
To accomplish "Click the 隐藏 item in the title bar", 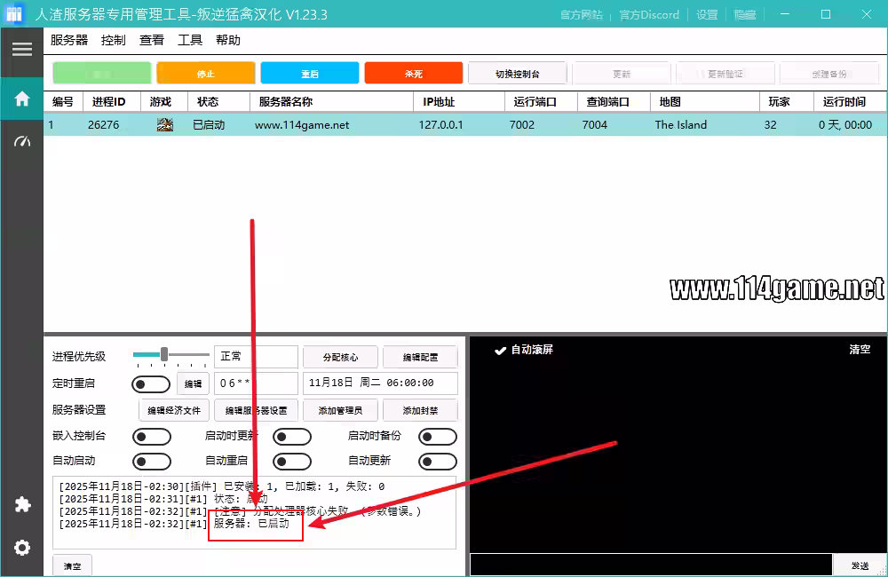I will (x=744, y=14).
